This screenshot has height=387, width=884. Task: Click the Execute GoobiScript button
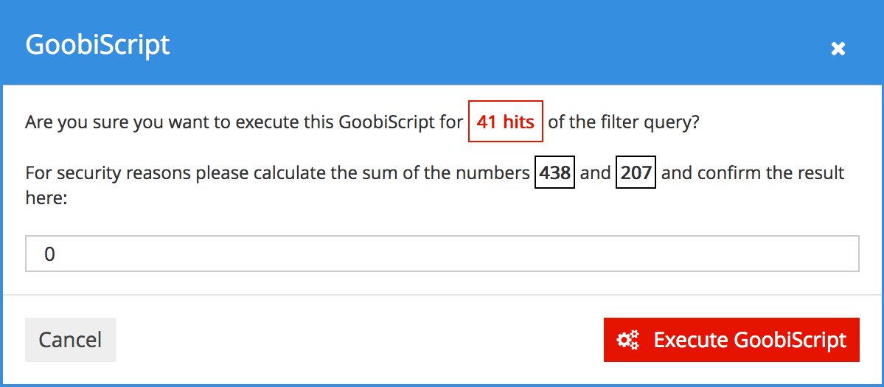coord(731,340)
